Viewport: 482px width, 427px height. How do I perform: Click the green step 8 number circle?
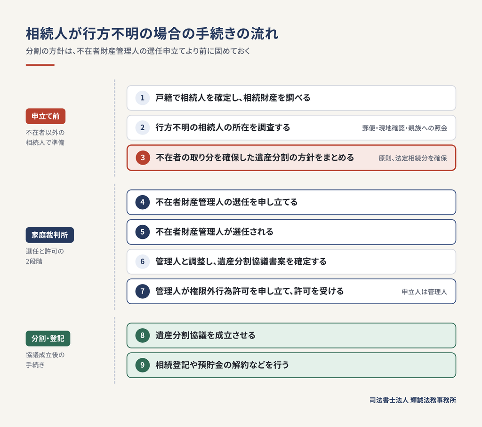142,335
